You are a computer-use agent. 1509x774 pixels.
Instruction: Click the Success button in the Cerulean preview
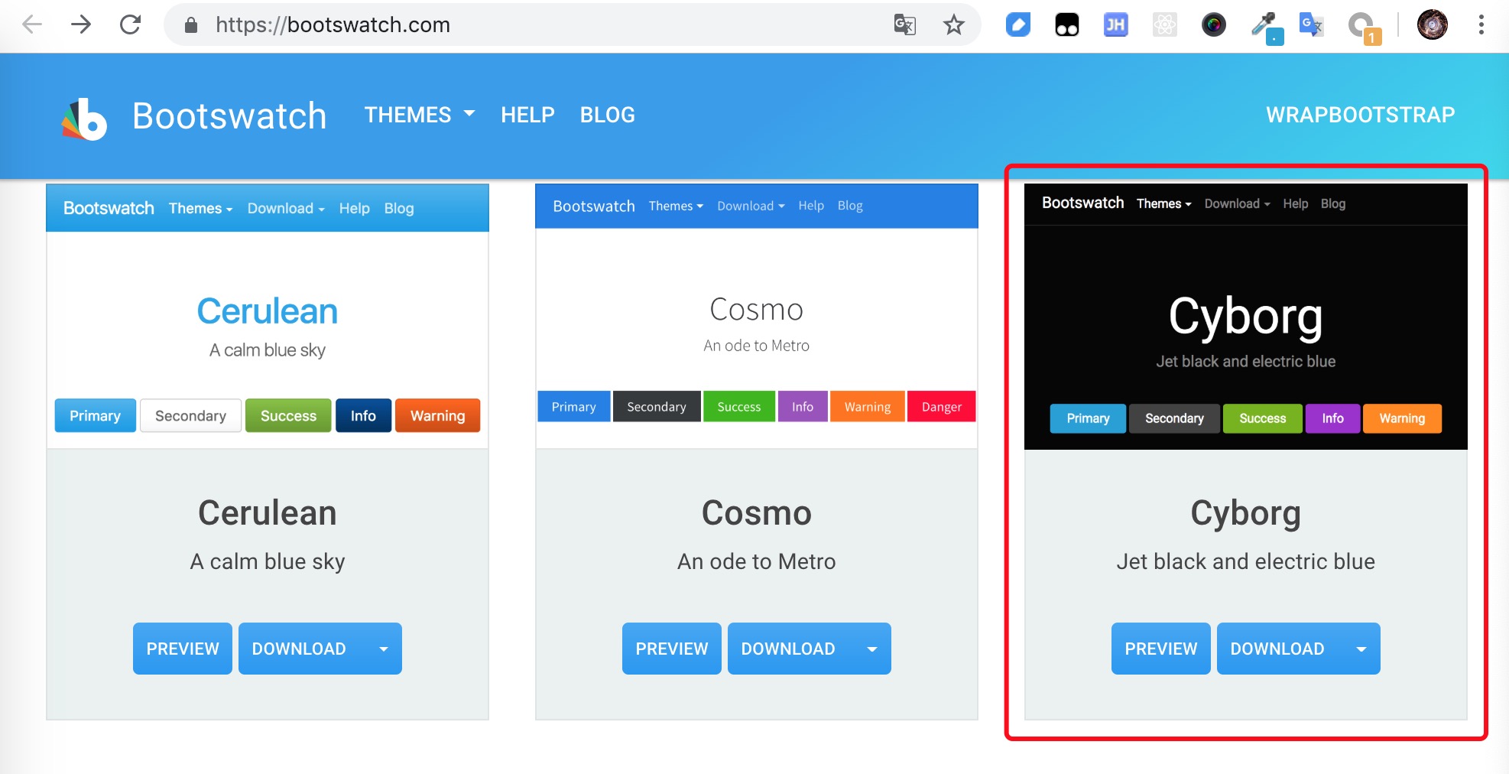click(x=288, y=415)
